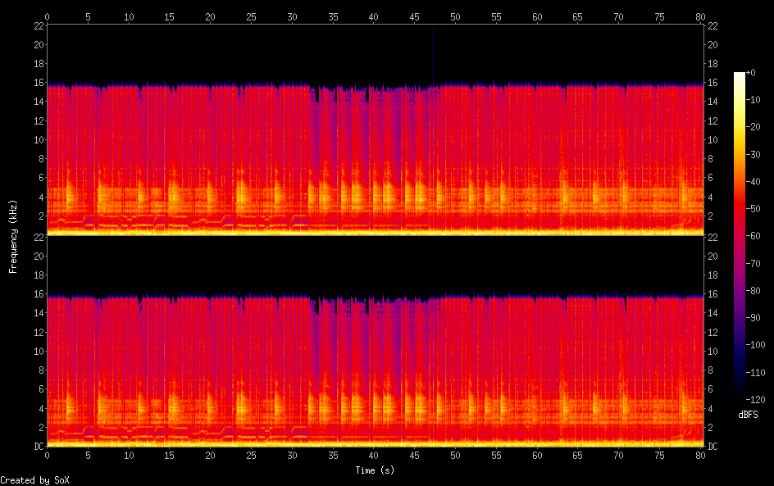The width and height of the screenshot is (774, 486).
Task: Click the left 16 kHz label of upper channel
Action: pyautogui.click(x=37, y=83)
